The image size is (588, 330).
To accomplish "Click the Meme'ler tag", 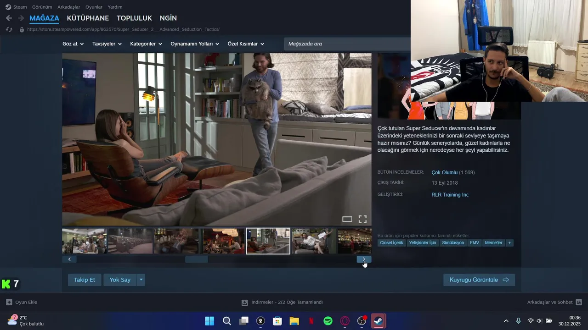I will pyautogui.click(x=493, y=243).
